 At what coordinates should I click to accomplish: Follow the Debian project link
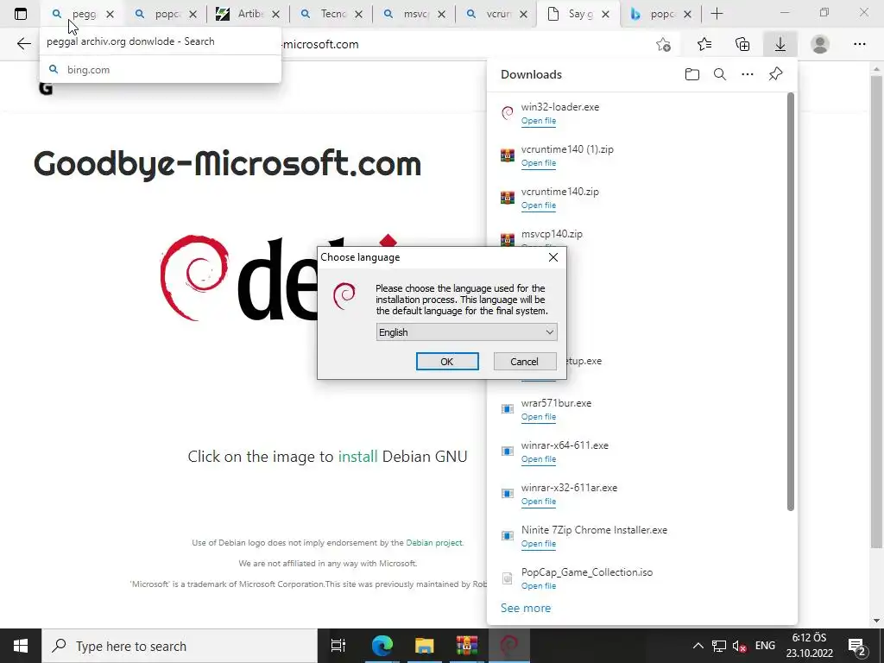tap(434, 542)
